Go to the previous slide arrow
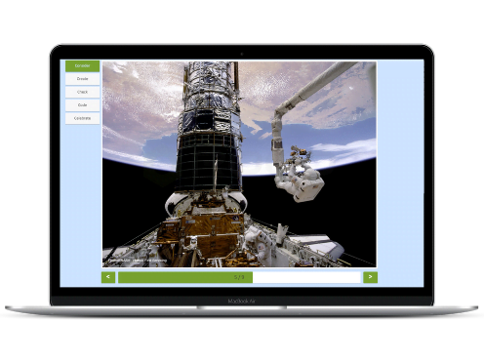Viewport: 484px width, 363px height. click(x=108, y=277)
